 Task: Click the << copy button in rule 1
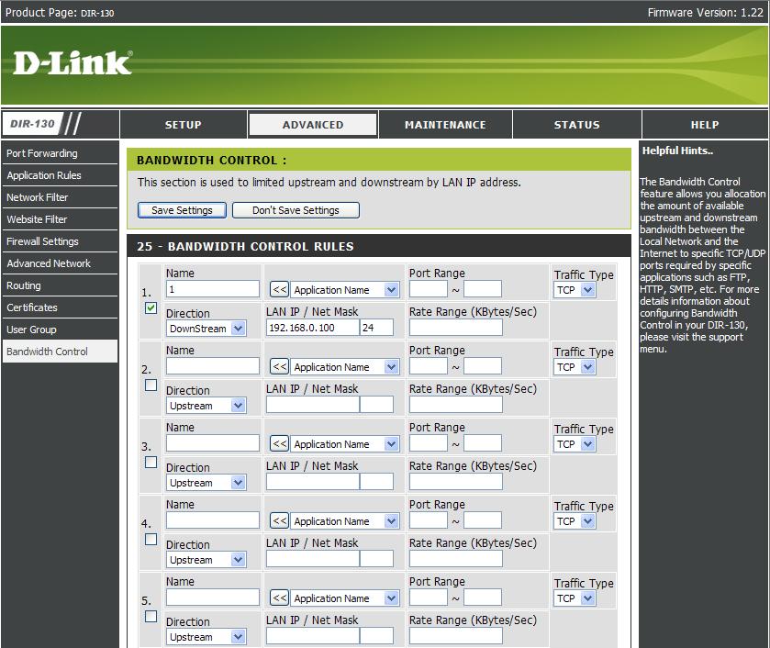(x=279, y=289)
